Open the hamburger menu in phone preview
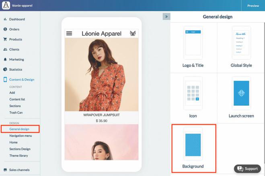The image size is (265, 176). [69, 33]
